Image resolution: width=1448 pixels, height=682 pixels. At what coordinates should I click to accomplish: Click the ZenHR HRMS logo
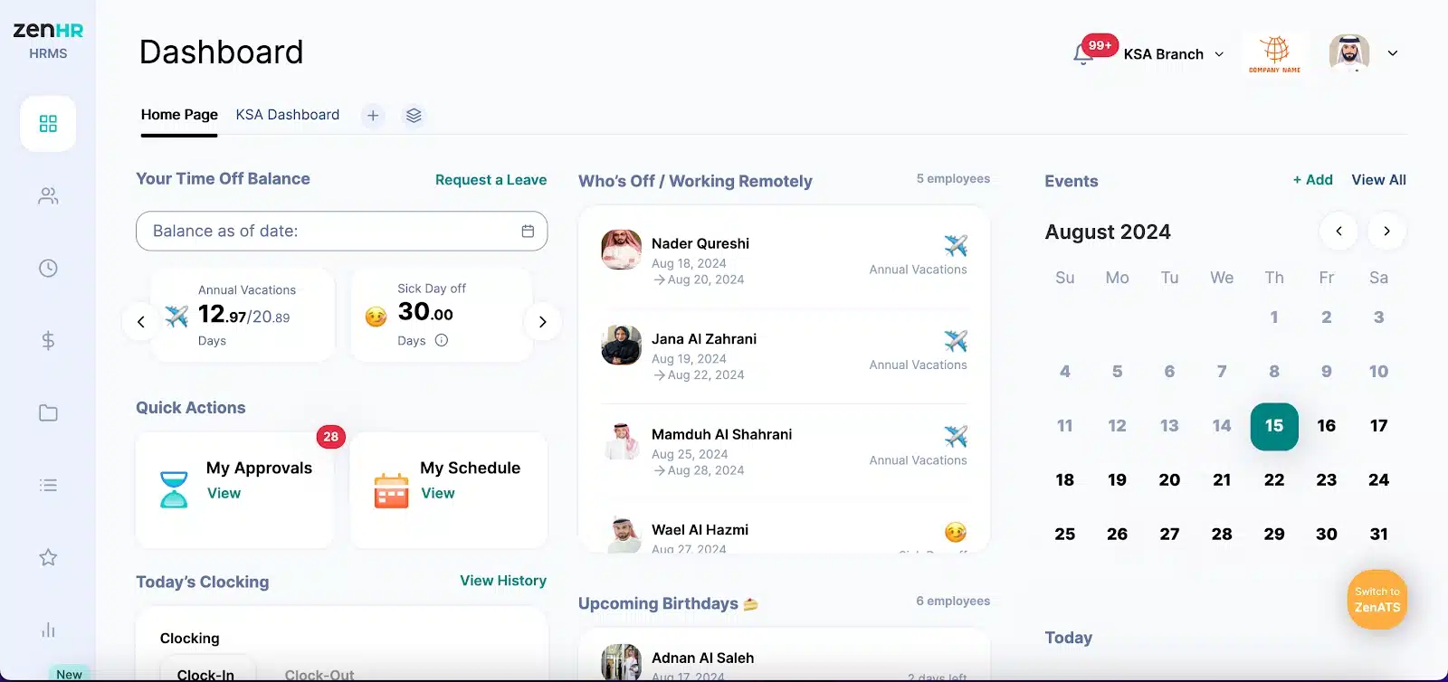pyautogui.click(x=48, y=40)
